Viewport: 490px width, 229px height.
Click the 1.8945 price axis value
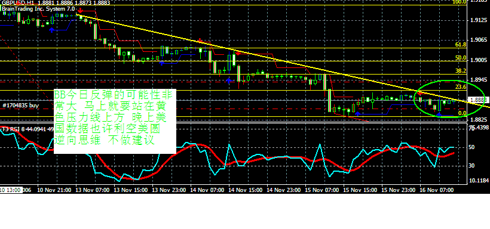[479, 80]
